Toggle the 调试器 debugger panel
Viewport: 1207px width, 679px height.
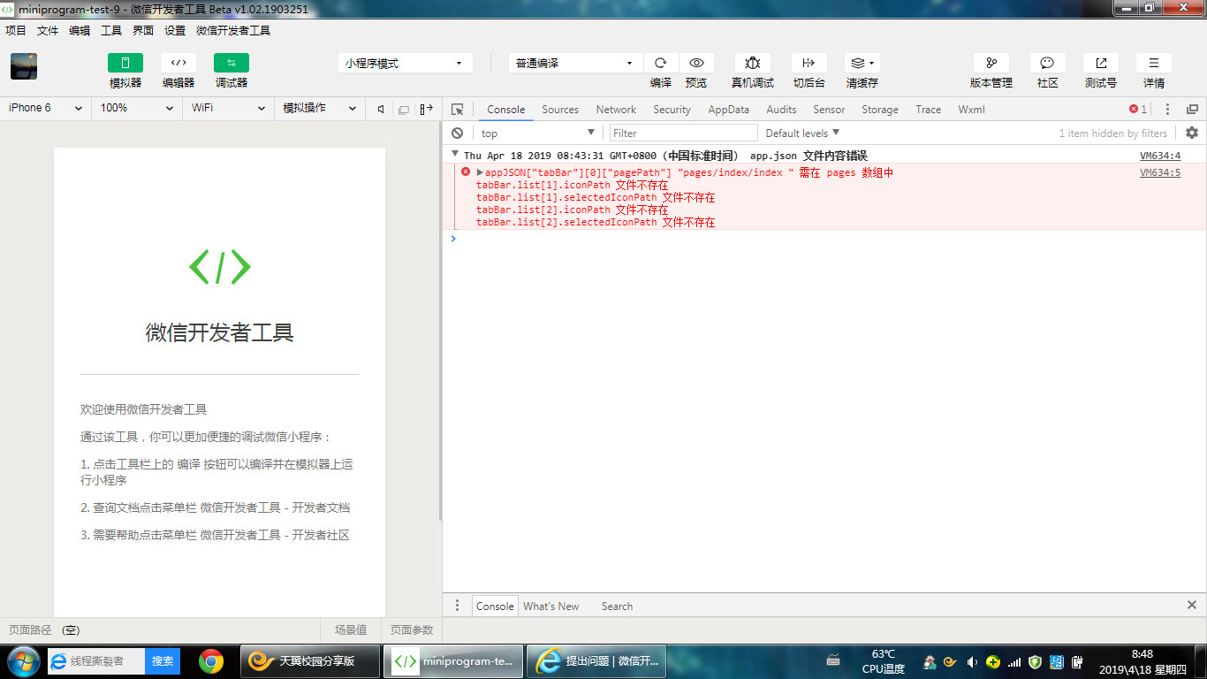(x=232, y=63)
